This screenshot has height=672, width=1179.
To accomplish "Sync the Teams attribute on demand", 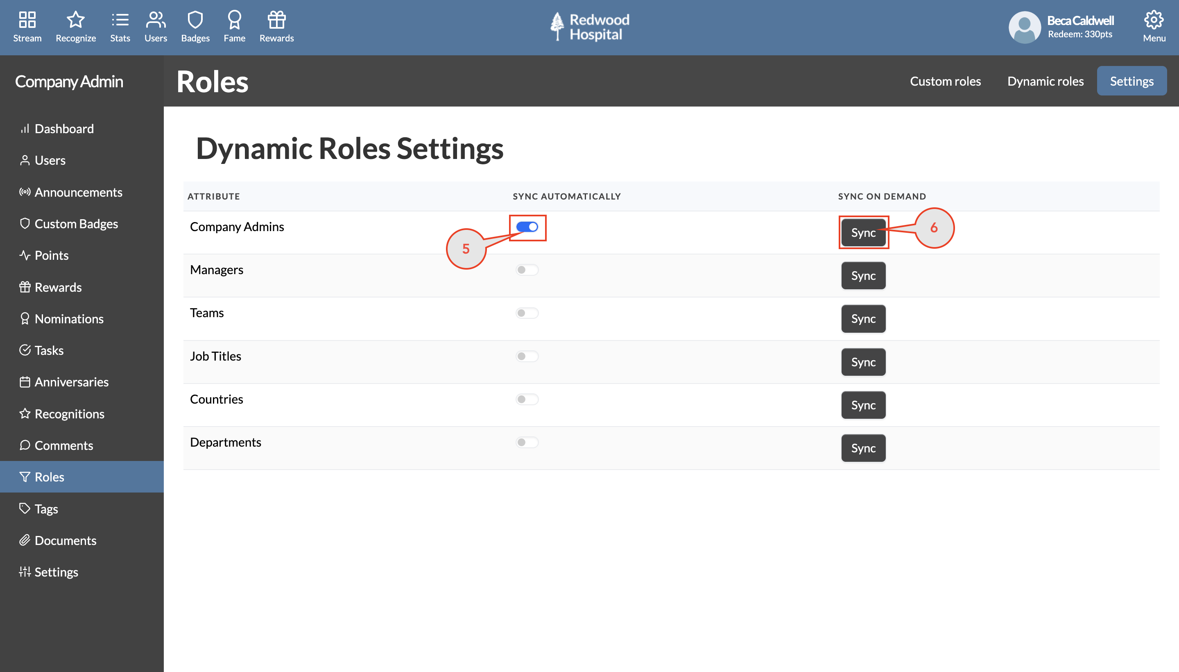I will point(863,318).
